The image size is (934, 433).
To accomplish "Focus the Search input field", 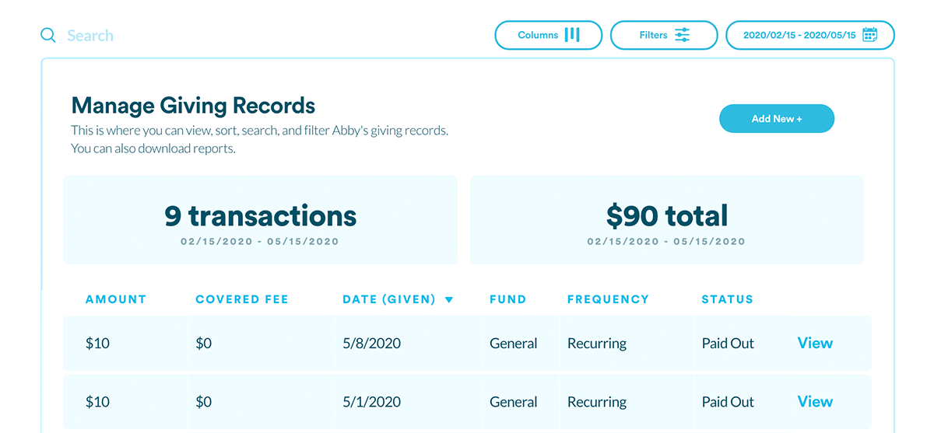I will (265, 36).
